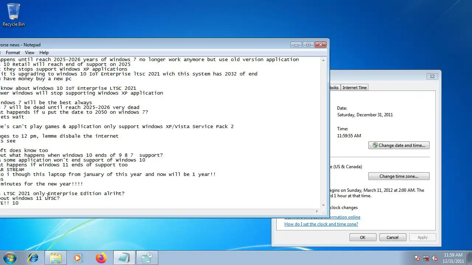
Task: Open the Recycle Bin desktop icon
Action: (x=14, y=15)
